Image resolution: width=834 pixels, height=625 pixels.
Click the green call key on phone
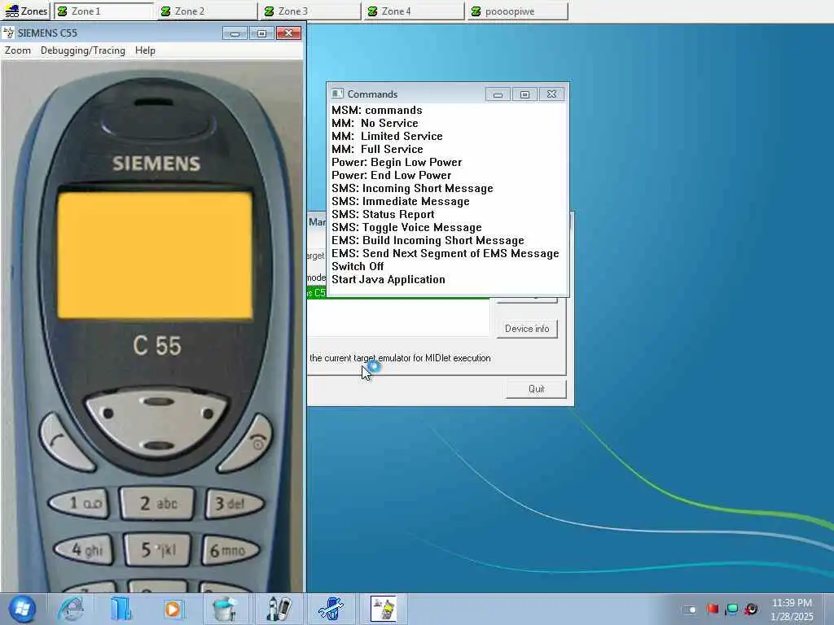pyautogui.click(x=65, y=442)
